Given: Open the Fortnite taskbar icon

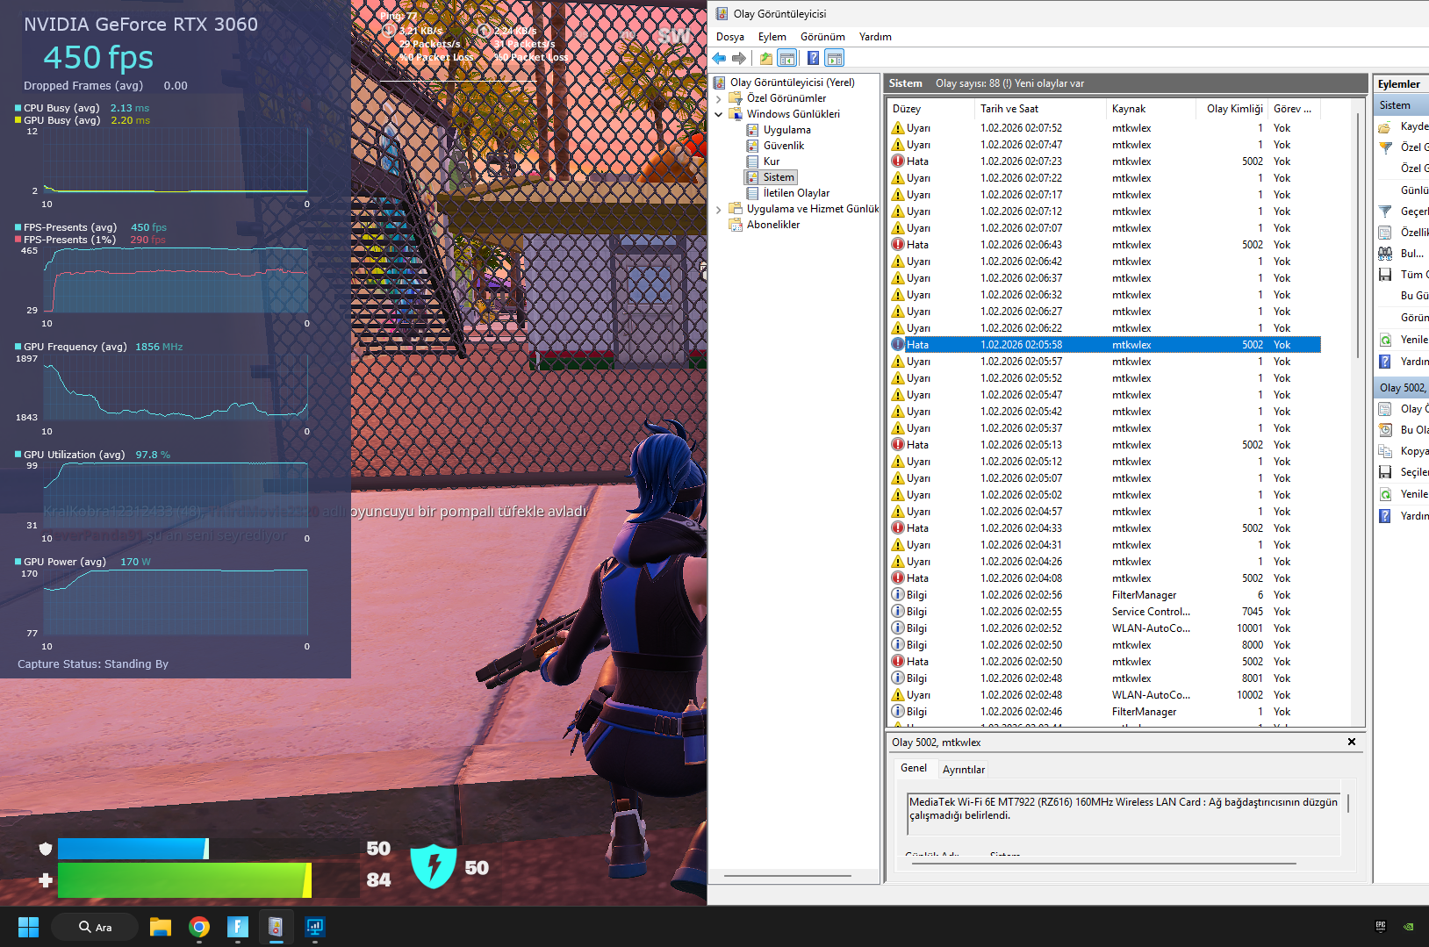Looking at the screenshot, I should [x=238, y=927].
